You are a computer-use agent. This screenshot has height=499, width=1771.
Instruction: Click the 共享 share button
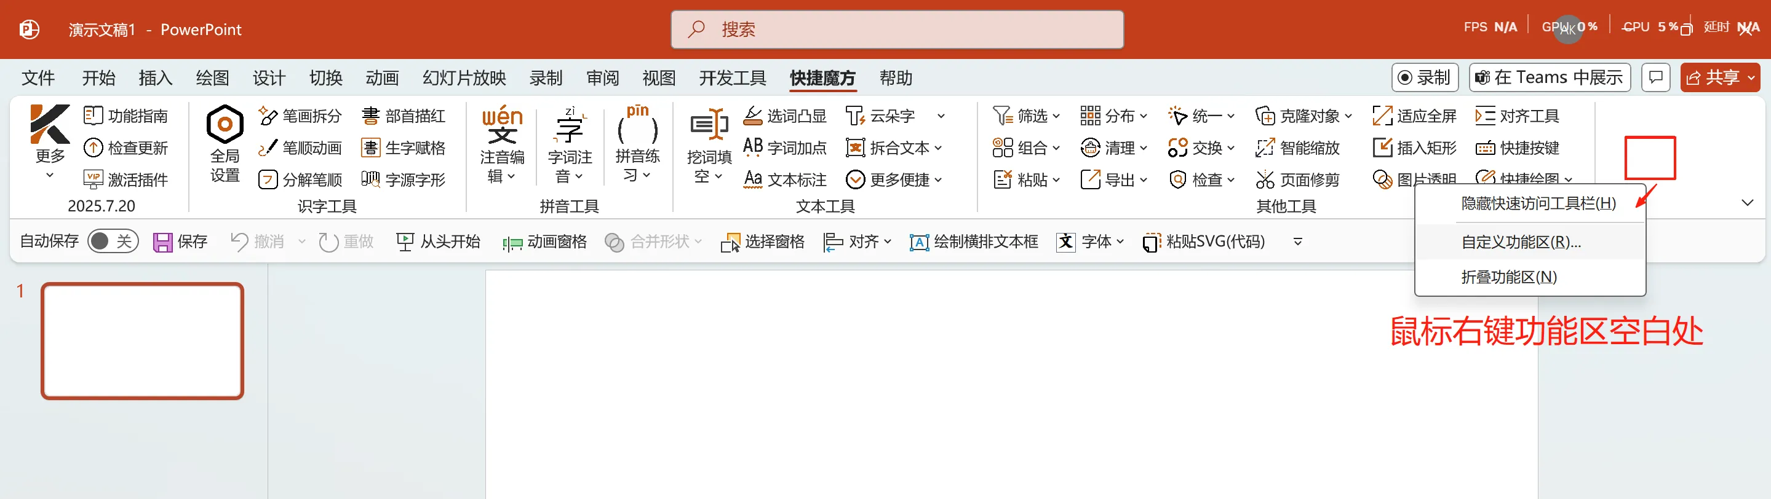point(1719,77)
